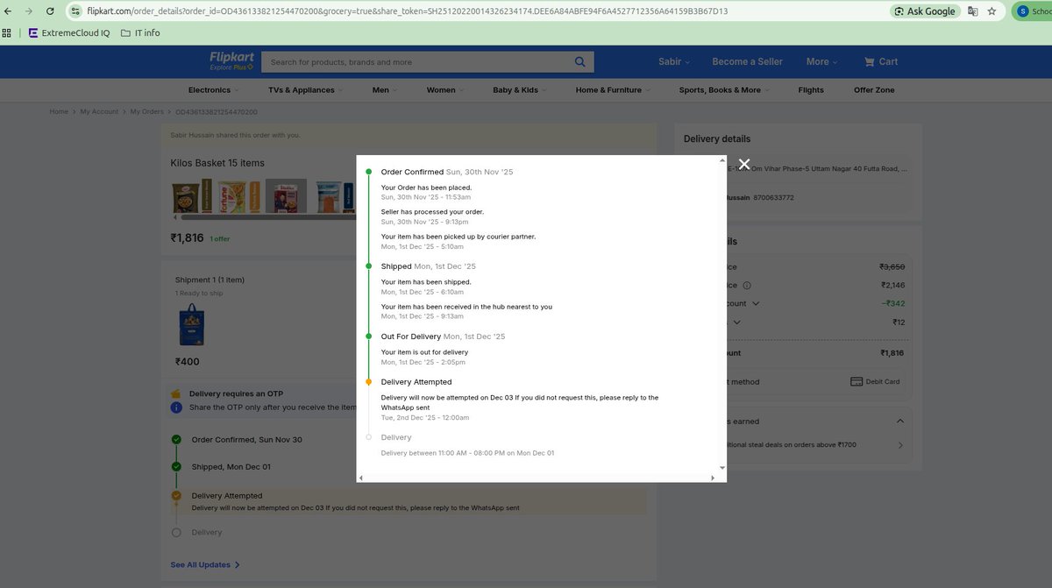1052x588 pixels.
Task: Click the price info icon
Action: (747, 286)
